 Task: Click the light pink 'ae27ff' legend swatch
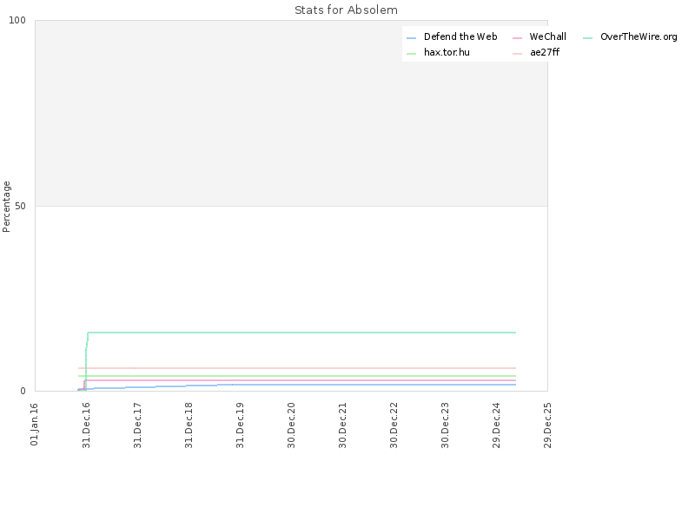[517, 54]
